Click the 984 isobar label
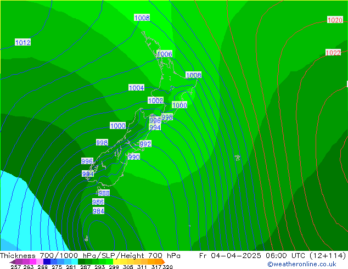This screenshot has height=269, width=348. click(98, 211)
